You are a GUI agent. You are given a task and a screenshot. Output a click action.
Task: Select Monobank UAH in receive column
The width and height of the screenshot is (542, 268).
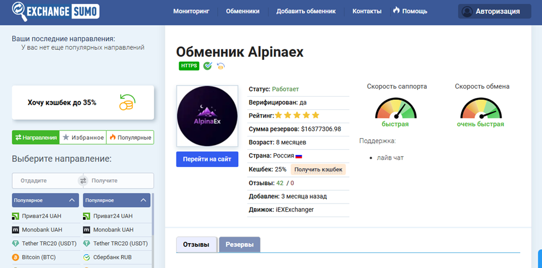tap(117, 230)
